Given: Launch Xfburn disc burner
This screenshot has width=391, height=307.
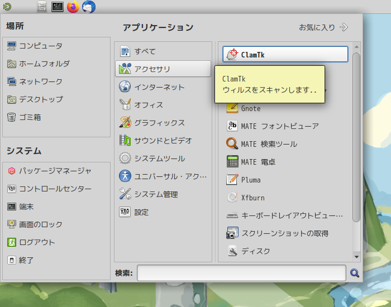Looking at the screenshot, I should 285,198.
